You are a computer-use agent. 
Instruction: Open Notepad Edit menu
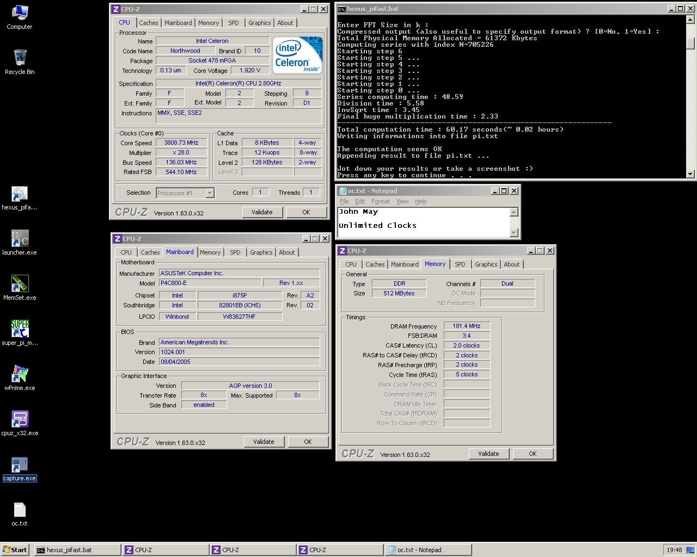pyautogui.click(x=360, y=201)
